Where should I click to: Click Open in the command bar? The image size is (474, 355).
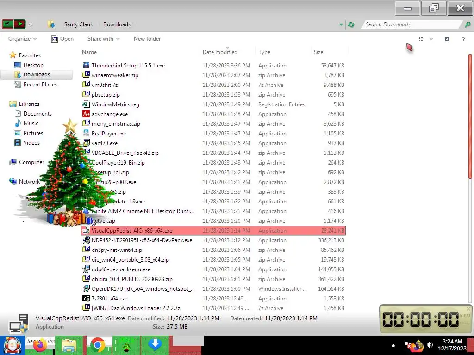click(62, 39)
